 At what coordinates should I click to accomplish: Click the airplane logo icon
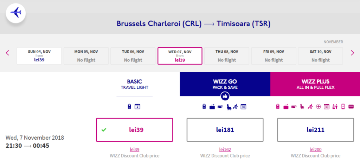[x=15, y=13]
